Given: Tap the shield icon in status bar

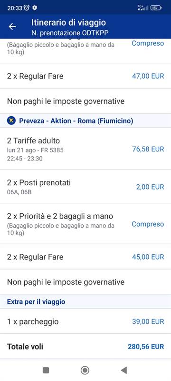Looking at the screenshot, I should pos(35,8).
